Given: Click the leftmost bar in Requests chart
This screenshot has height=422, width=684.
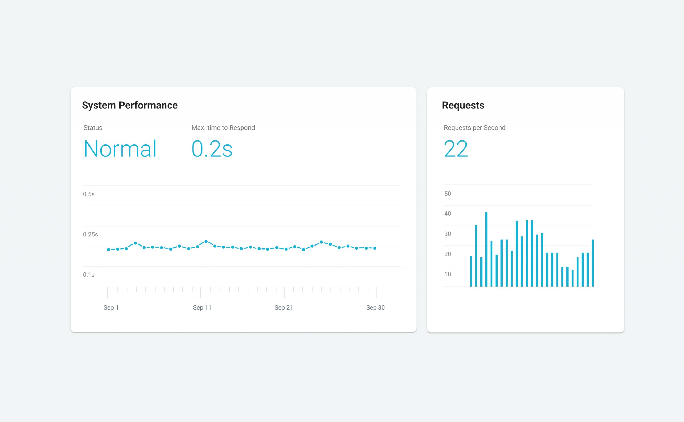Looking at the screenshot, I should 471,271.
